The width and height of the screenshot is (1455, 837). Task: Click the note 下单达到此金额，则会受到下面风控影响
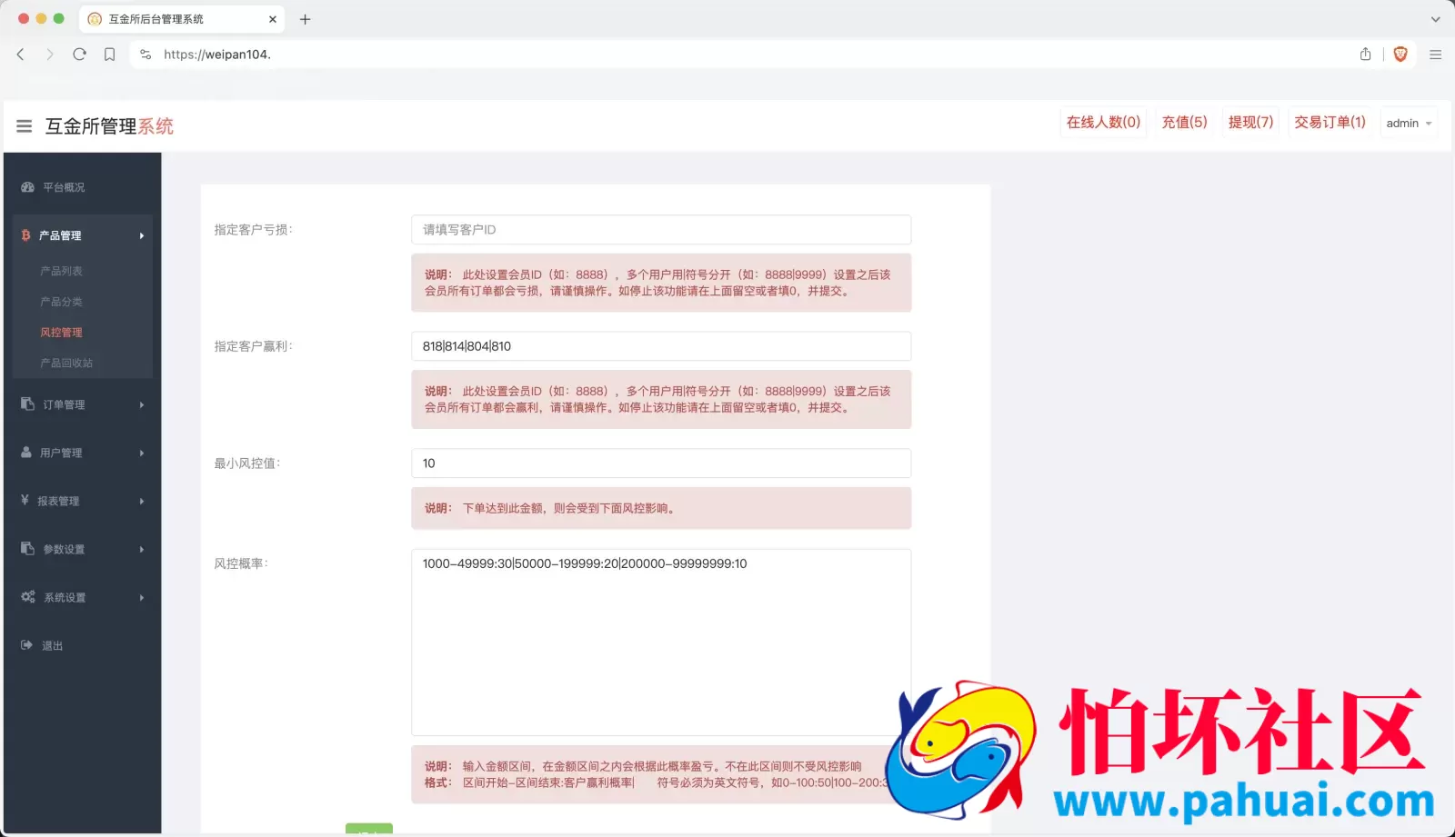570,509
